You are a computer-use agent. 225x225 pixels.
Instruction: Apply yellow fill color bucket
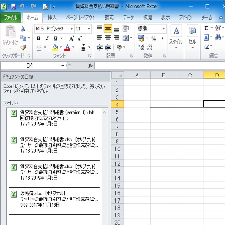point(55,47)
